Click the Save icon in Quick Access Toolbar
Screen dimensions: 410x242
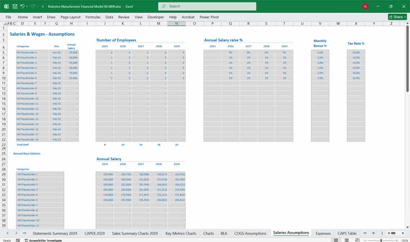click(x=14, y=6)
